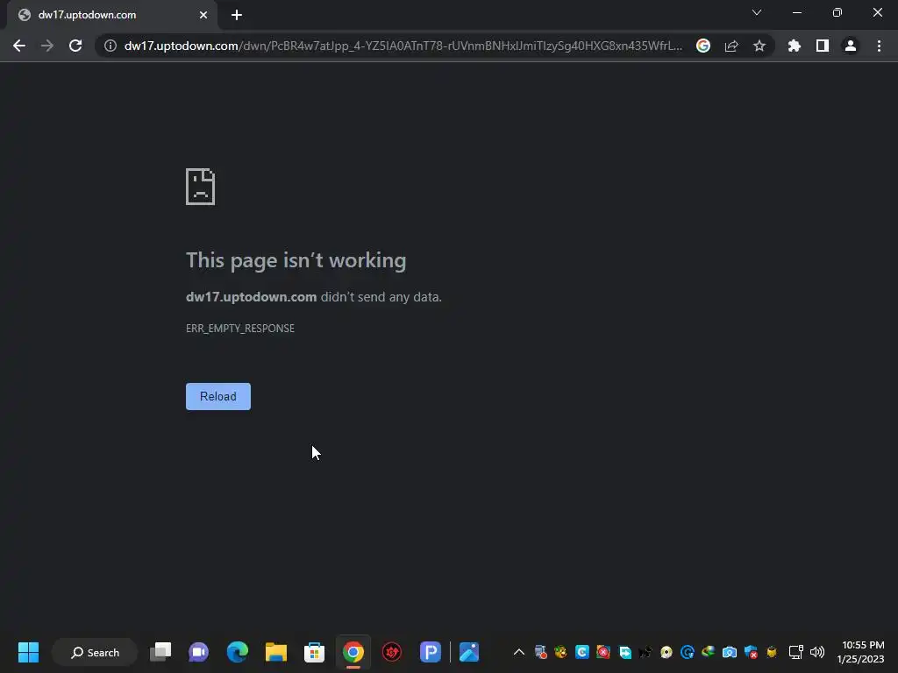Click the address bar URL
Screen dimensions: 898x673
pos(403,46)
